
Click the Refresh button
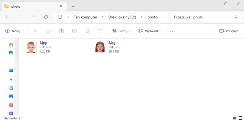[46, 17]
